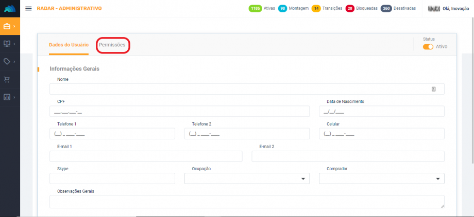Open the shopping cart sidebar icon
The height and width of the screenshot is (217, 474).
coord(7,79)
